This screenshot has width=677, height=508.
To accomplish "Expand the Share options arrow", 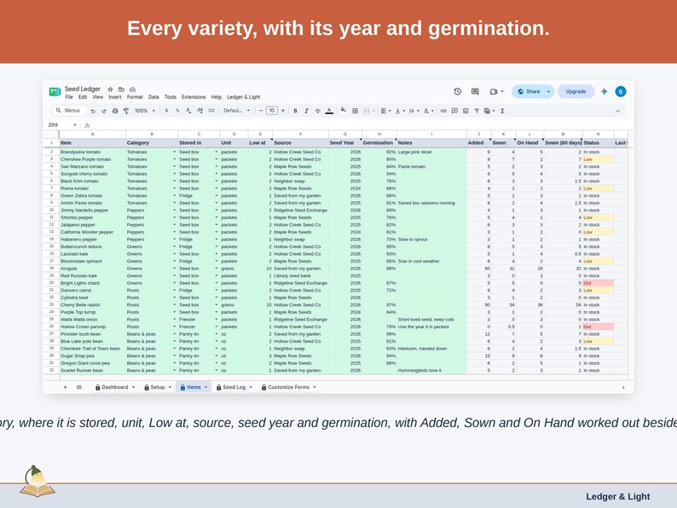I will [548, 91].
